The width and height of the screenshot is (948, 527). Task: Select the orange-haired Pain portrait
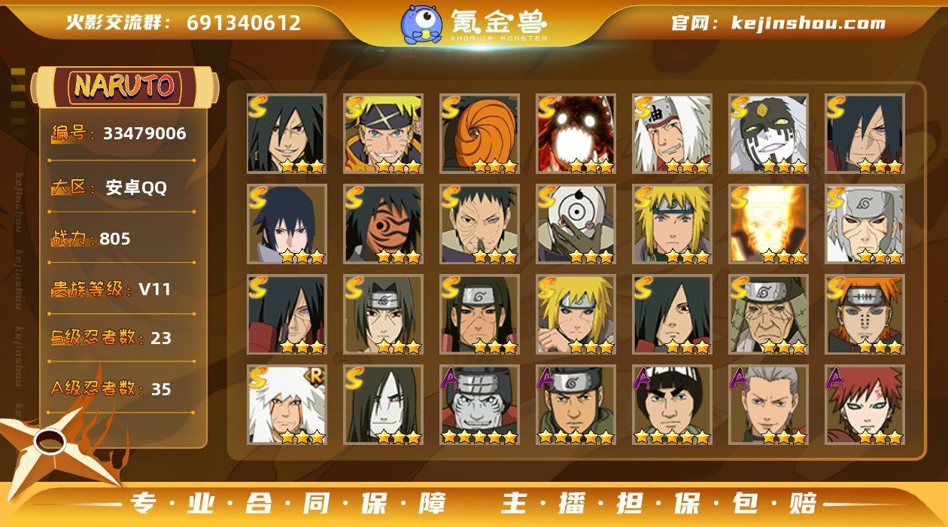point(864,315)
